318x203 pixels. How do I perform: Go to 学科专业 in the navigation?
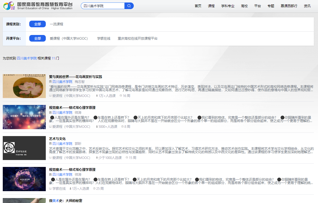228,6
